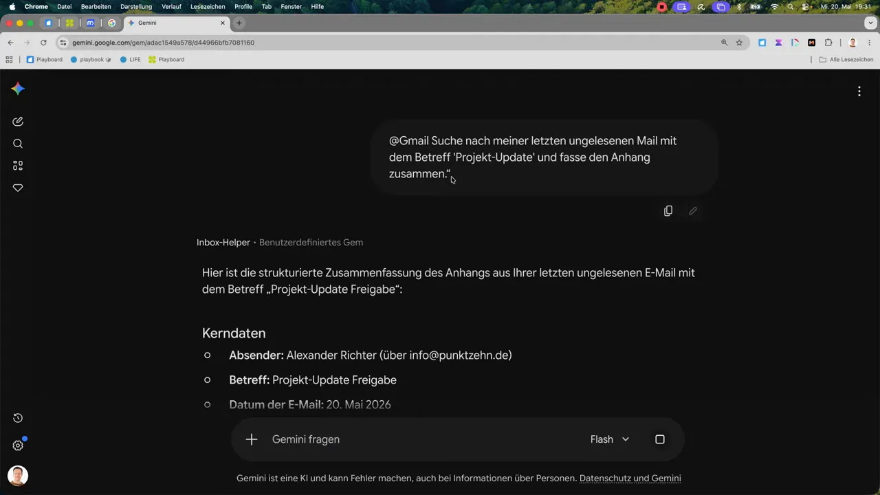Click the Gemini sparkle logo in sidebar
The height and width of the screenshot is (495, 880).
click(x=18, y=89)
